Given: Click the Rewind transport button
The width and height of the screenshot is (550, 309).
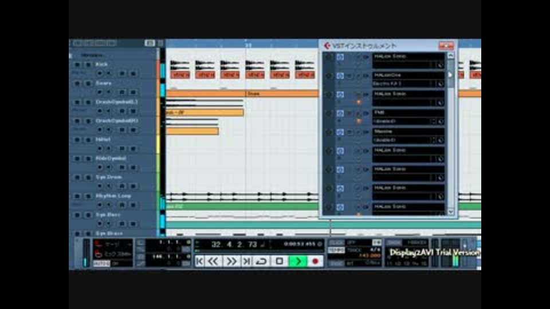Looking at the screenshot, I should (x=213, y=262).
